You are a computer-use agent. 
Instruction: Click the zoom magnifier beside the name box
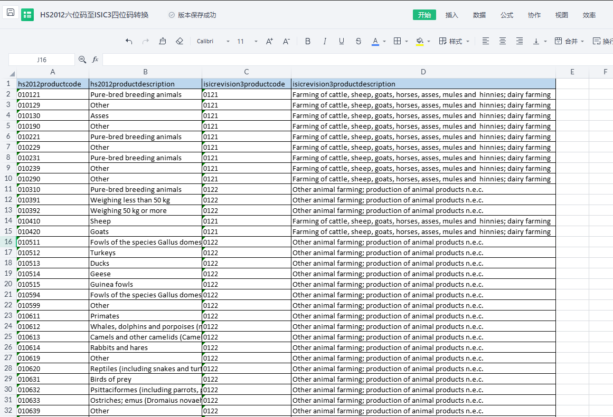click(82, 60)
